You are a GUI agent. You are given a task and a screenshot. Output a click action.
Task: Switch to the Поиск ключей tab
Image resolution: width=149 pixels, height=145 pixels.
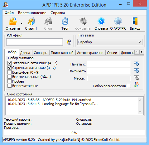62,53
